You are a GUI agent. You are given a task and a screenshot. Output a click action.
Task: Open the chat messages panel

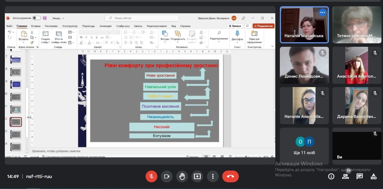click(359, 176)
